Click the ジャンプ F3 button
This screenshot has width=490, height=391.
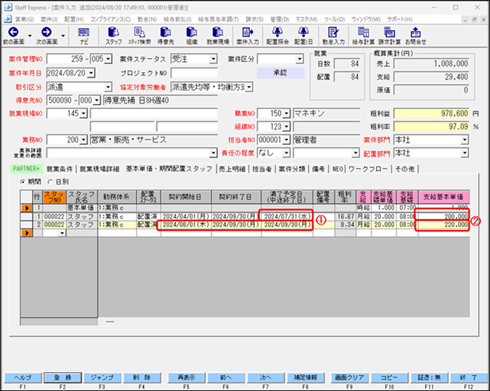102,377
